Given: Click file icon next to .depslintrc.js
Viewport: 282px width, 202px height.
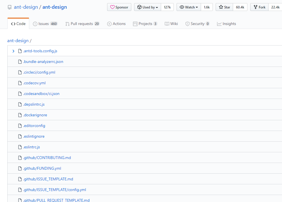Looking at the screenshot, I should pyautogui.click(x=20, y=105).
